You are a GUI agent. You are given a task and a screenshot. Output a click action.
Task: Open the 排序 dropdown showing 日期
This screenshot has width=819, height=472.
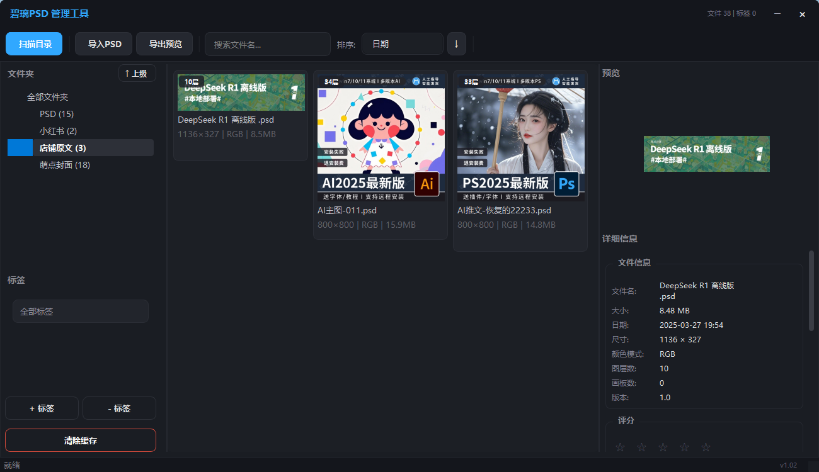tap(403, 44)
